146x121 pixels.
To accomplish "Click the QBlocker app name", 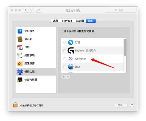I will 80,59.
